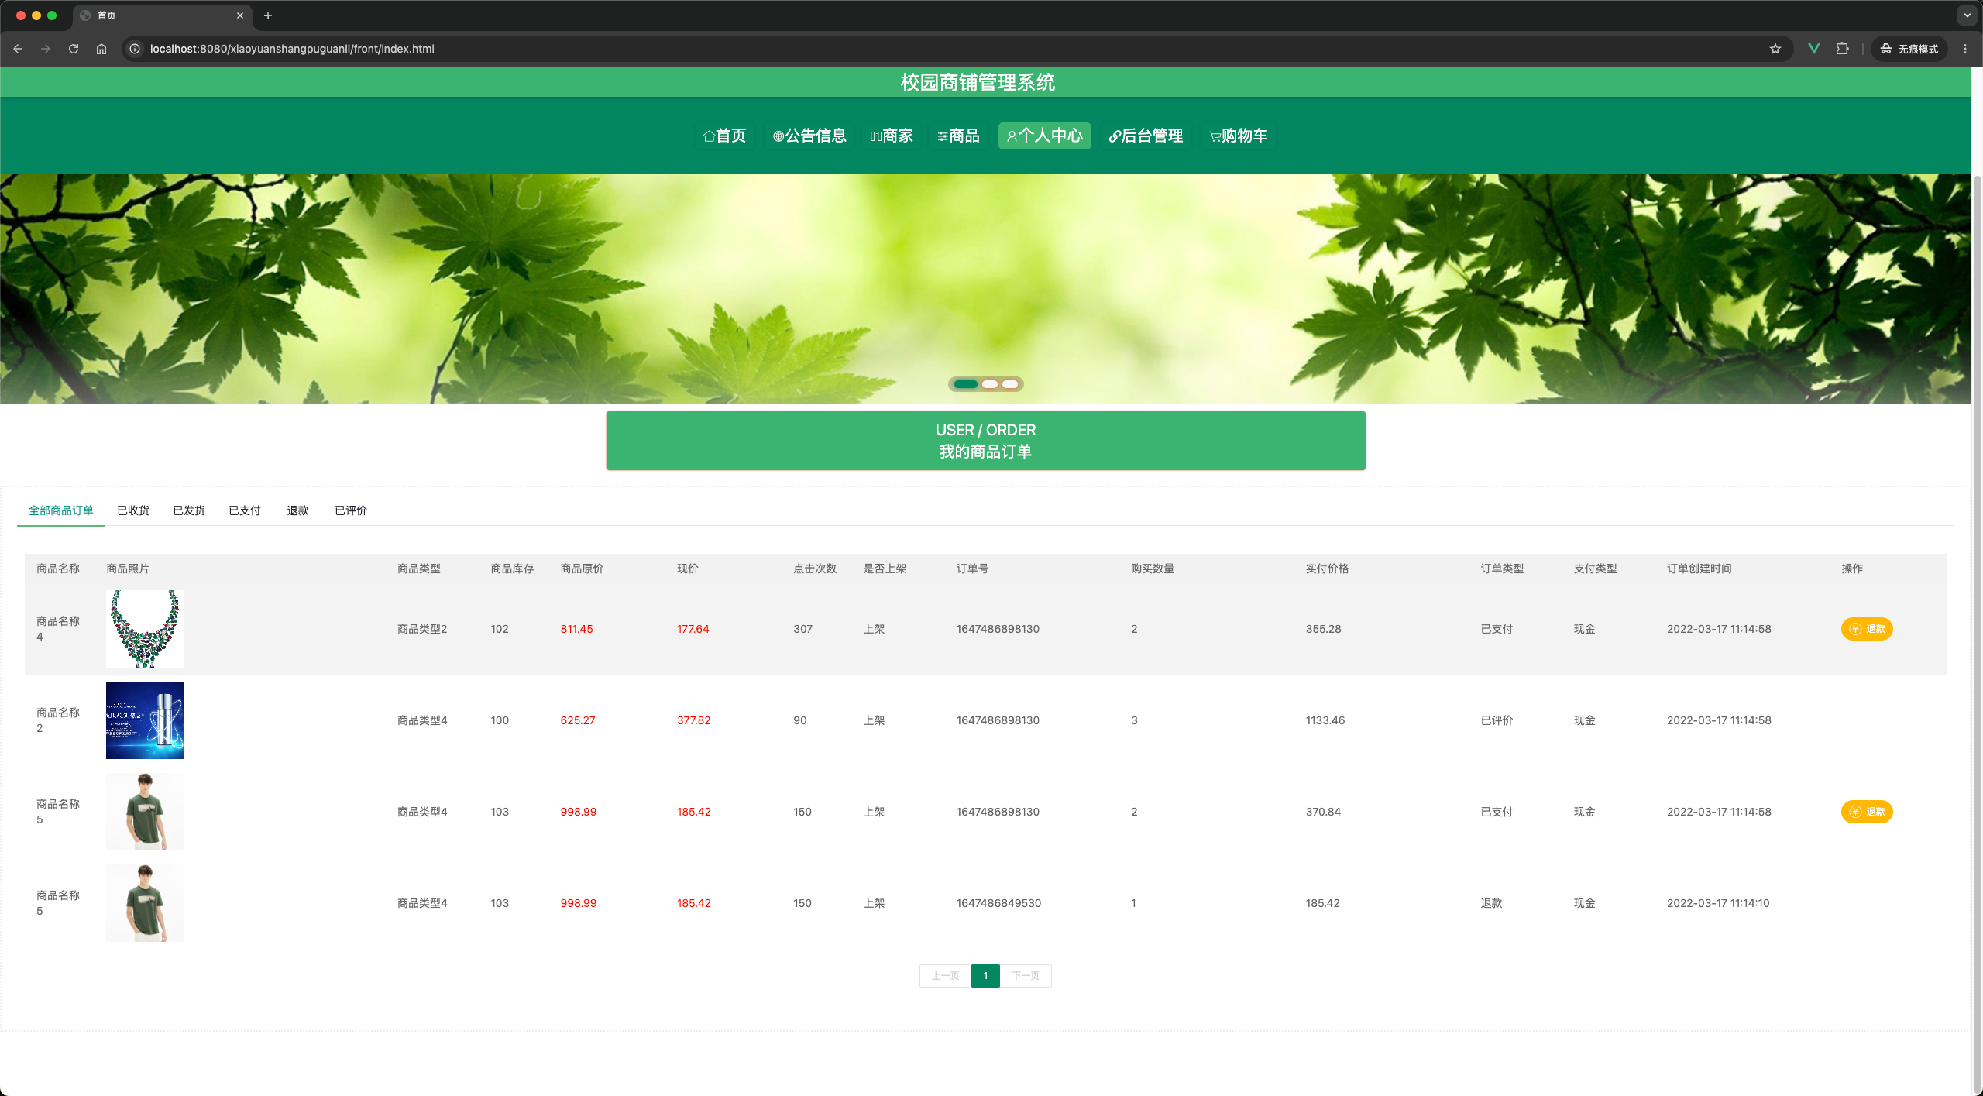1983x1096 pixels.
Task: Open the browser three-dot menu
Action: click(x=1965, y=49)
